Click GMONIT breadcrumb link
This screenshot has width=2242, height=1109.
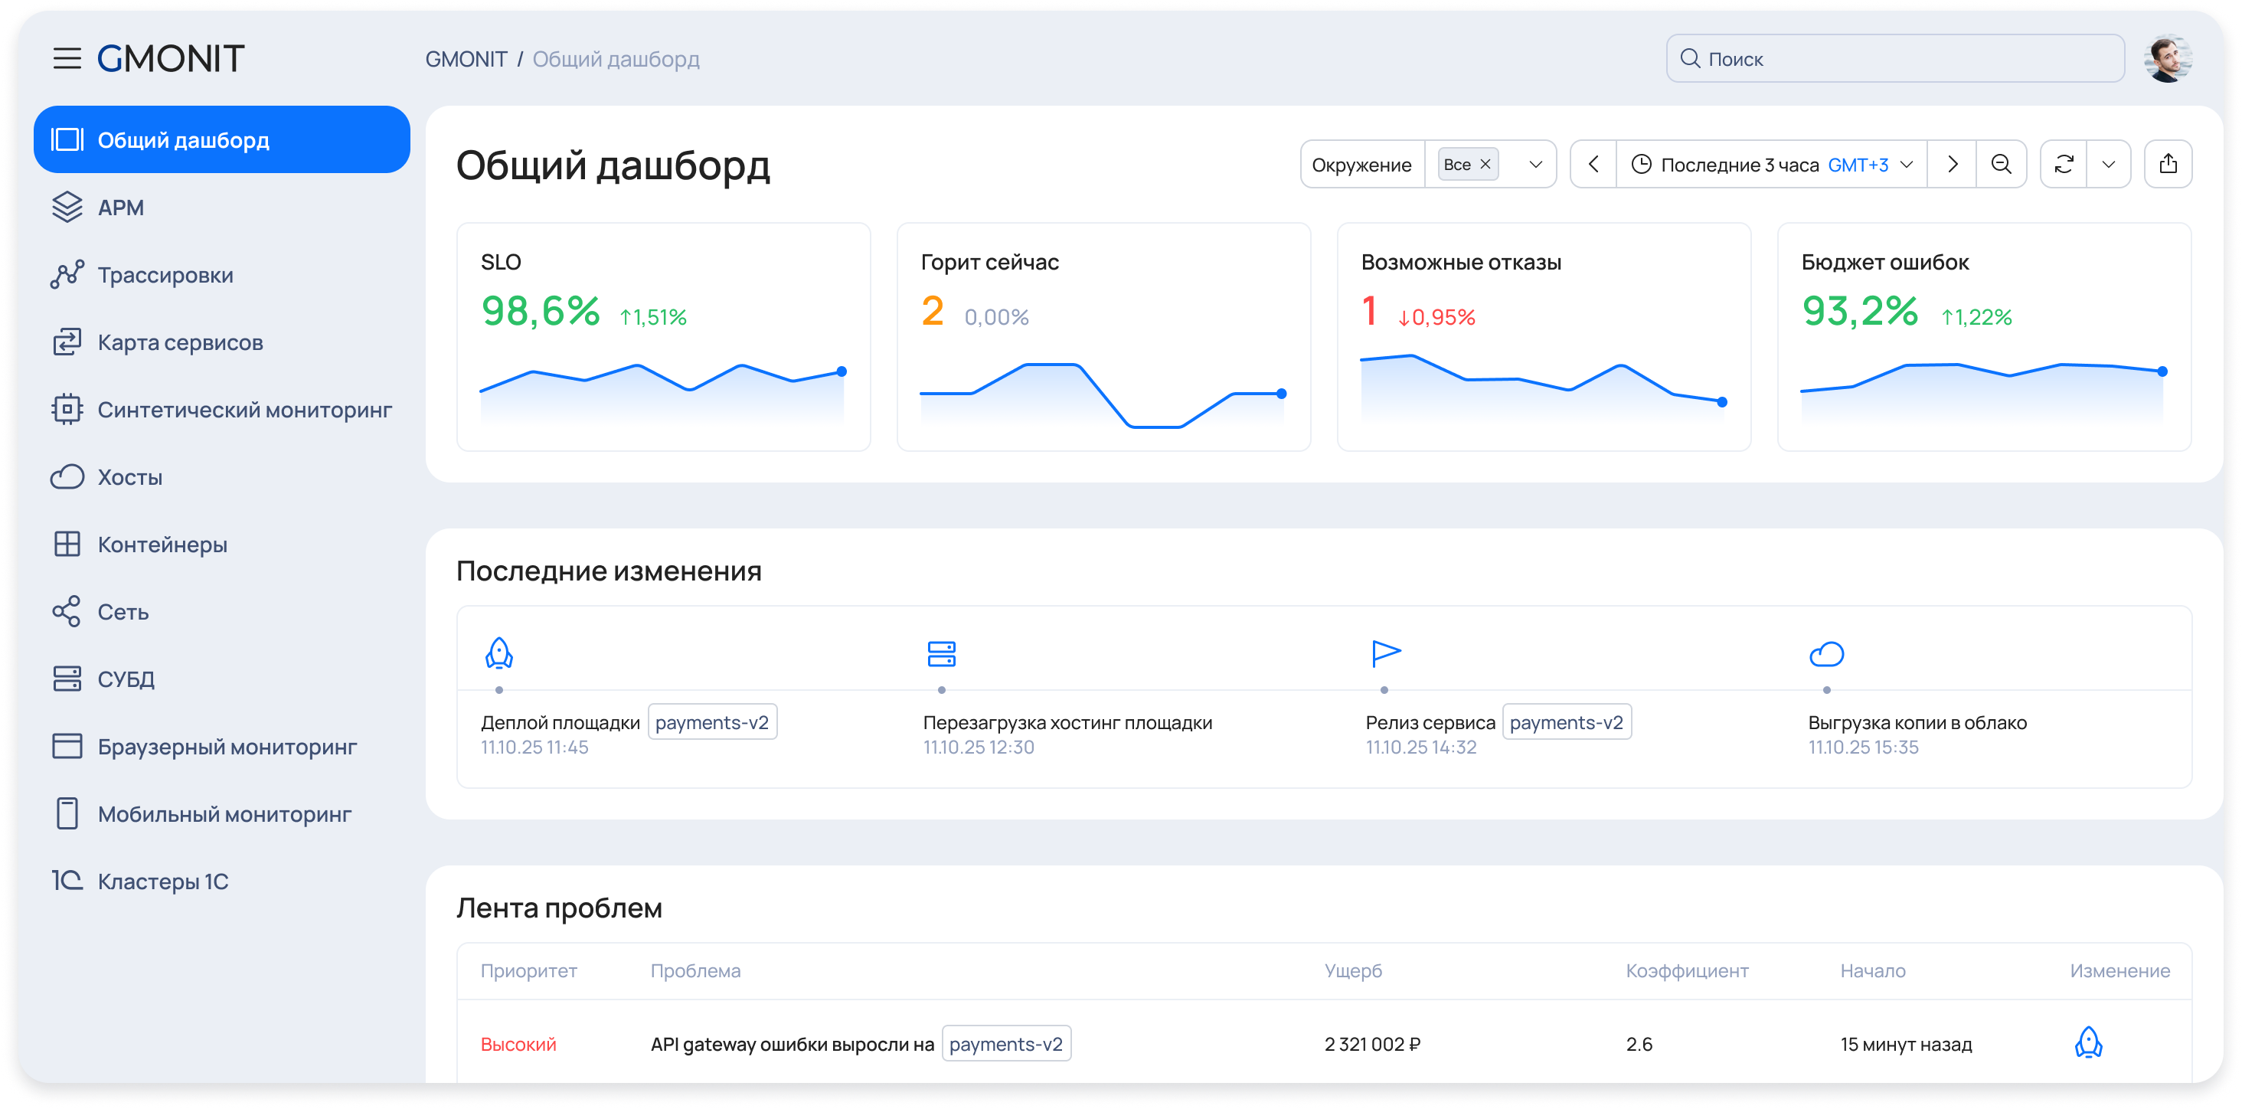click(466, 59)
